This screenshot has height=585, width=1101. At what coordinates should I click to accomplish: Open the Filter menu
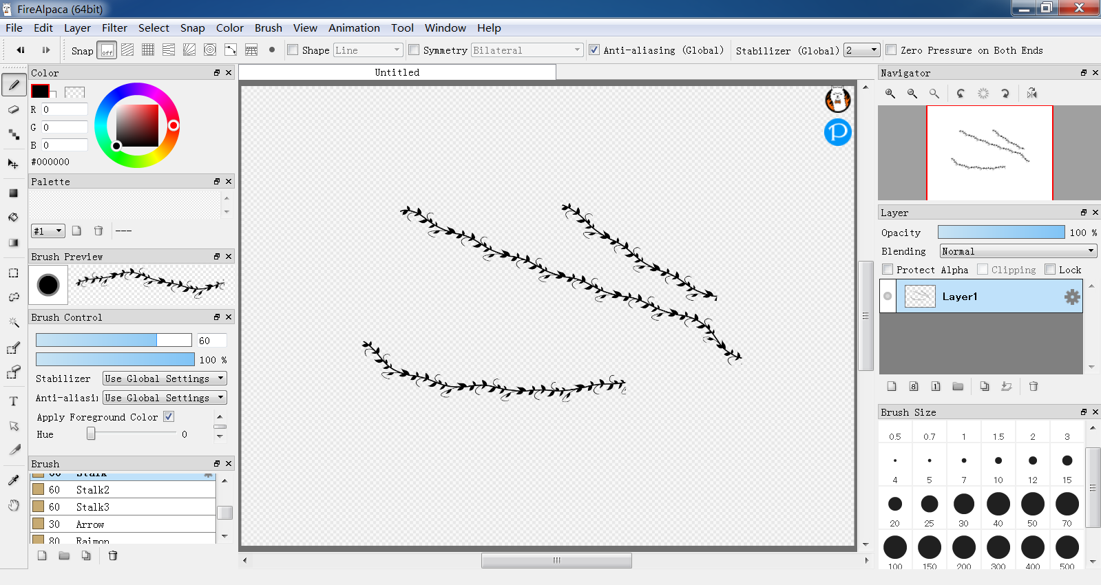coord(114,28)
